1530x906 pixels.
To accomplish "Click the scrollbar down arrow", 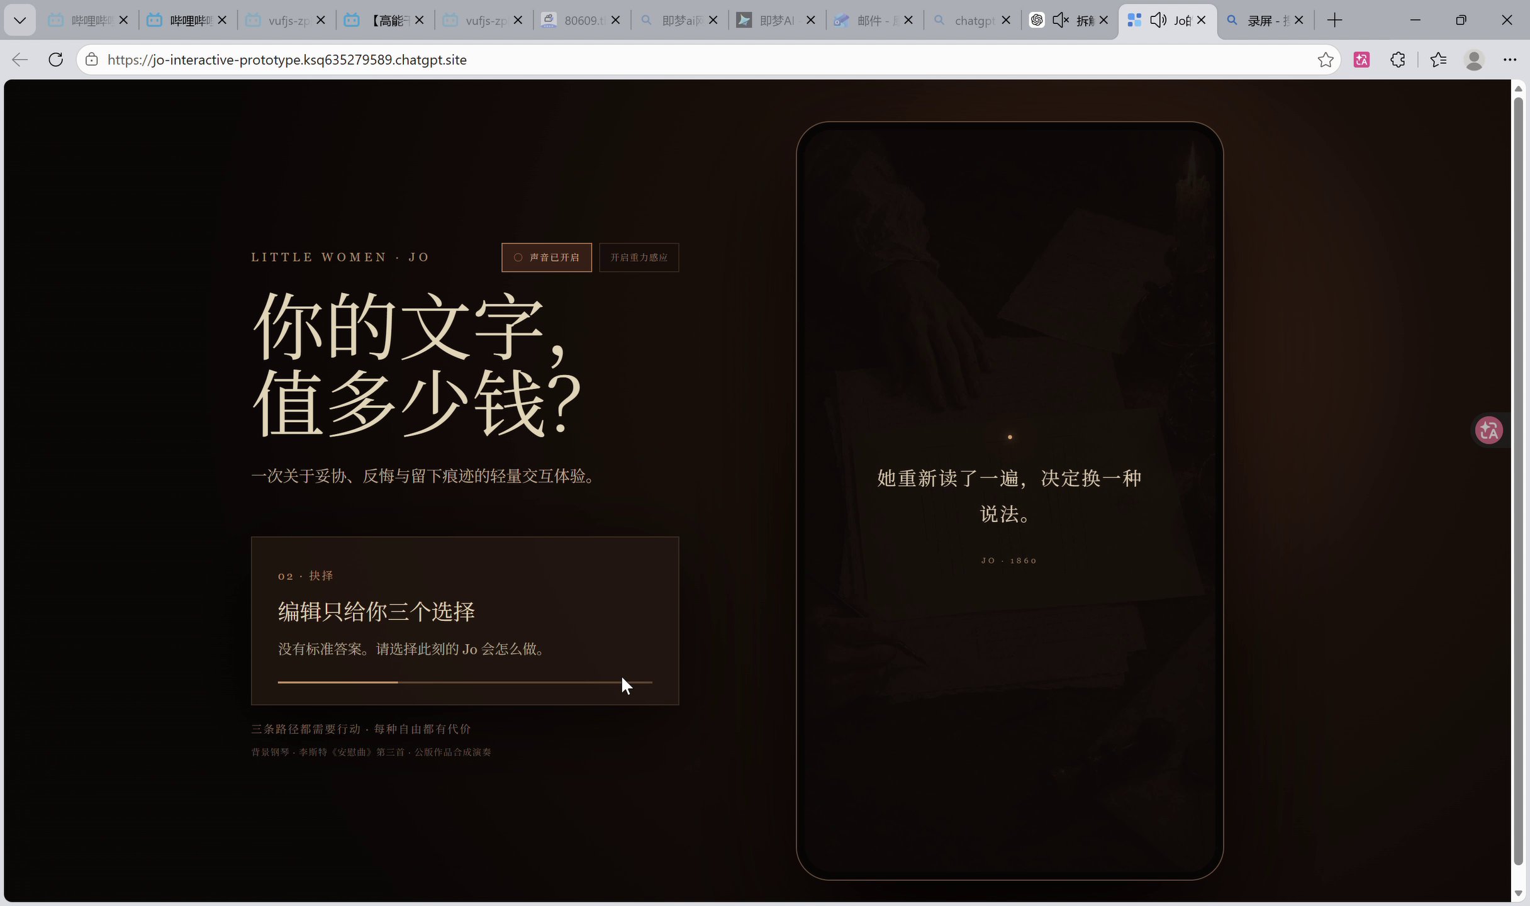I will click(1518, 893).
